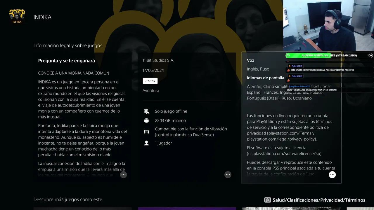Click the release date 17/05/2024

(x=153, y=70)
